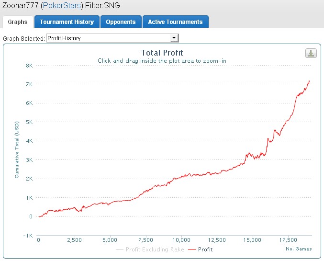This screenshot has width=324, height=261.
Task: Select the Graphs tab
Action: click(x=18, y=22)
